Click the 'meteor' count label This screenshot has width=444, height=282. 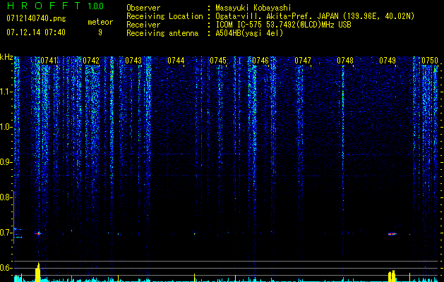(x=100, y=22)
